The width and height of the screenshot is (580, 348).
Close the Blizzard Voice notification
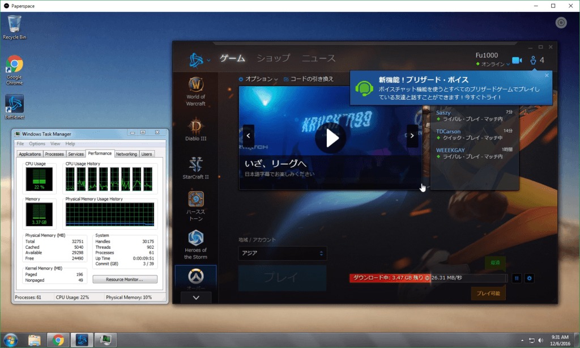[547, 75]
